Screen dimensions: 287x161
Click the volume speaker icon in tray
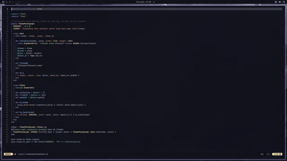pyautogui.click(x=280, y=2)
